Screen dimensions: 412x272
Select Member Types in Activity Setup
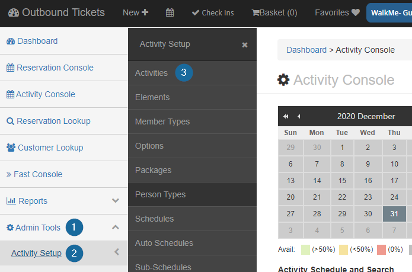tap(192, 122)
